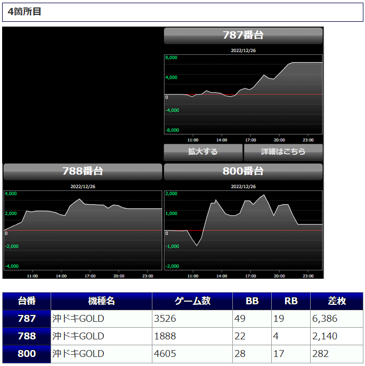Image resolution: width=365 pixels, height=366 pixels.
Task: Click the 14:00 time label under the 788 chart
Action: (61, 276)
